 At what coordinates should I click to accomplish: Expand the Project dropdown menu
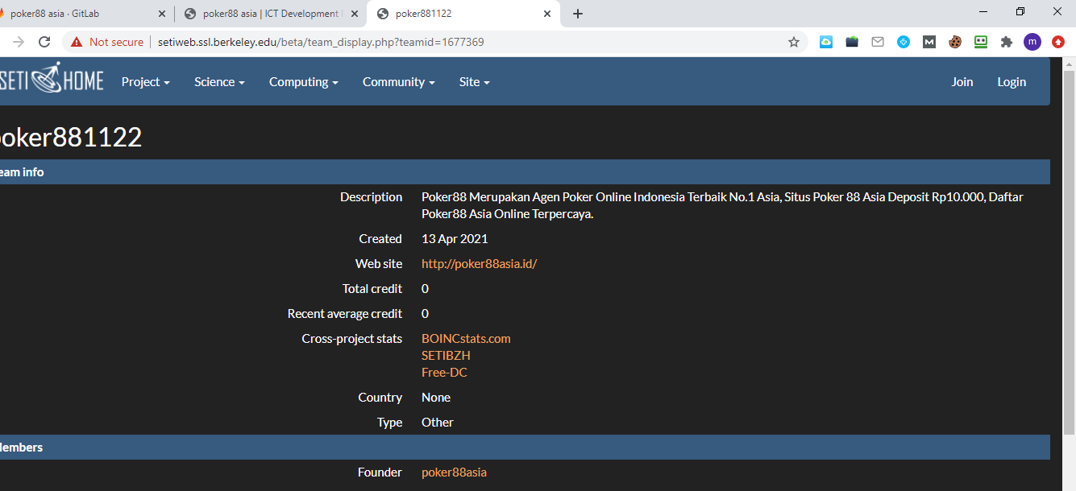pyautogui.click(x=145, y=82)
